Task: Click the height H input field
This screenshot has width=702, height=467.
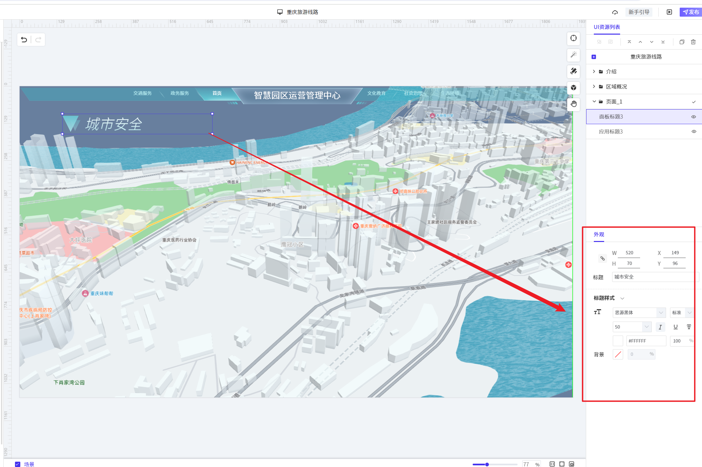Action: 629,264
